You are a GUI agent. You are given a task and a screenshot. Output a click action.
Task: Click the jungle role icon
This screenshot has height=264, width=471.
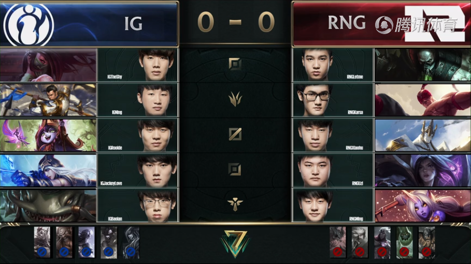pyautogui.click(x=235, y=99)
